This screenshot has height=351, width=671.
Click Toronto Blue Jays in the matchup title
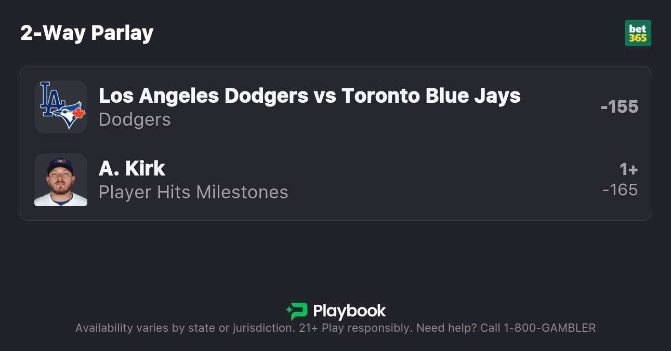(431, 96)
